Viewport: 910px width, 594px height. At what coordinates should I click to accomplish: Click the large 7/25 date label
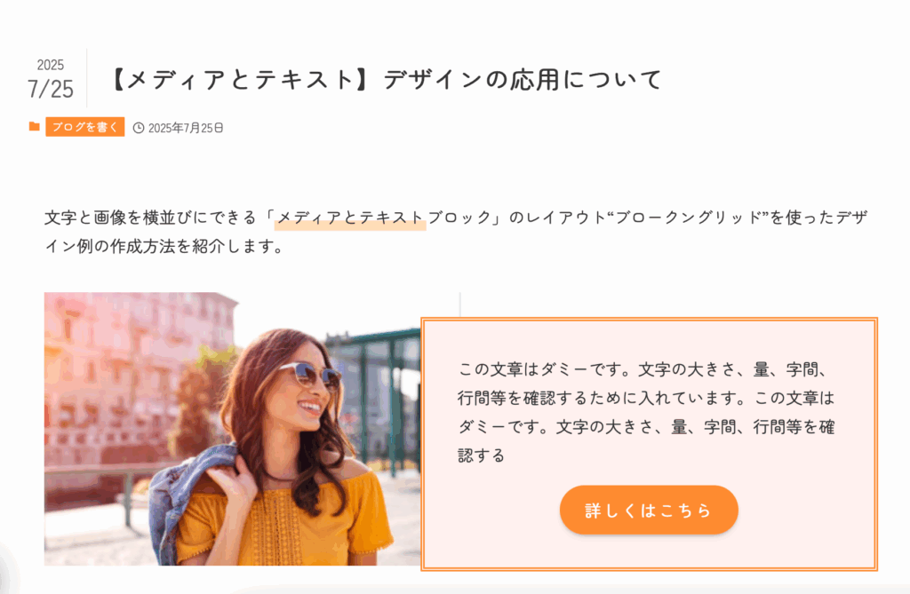[51, 89]
